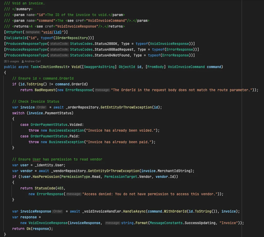Click the "Invoice has already been paid." string

coord(118,142)
